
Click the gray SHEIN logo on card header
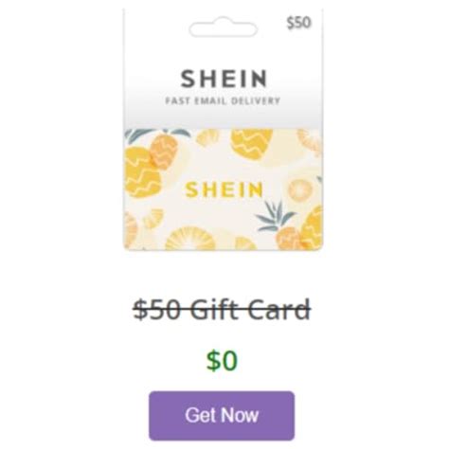224,79
